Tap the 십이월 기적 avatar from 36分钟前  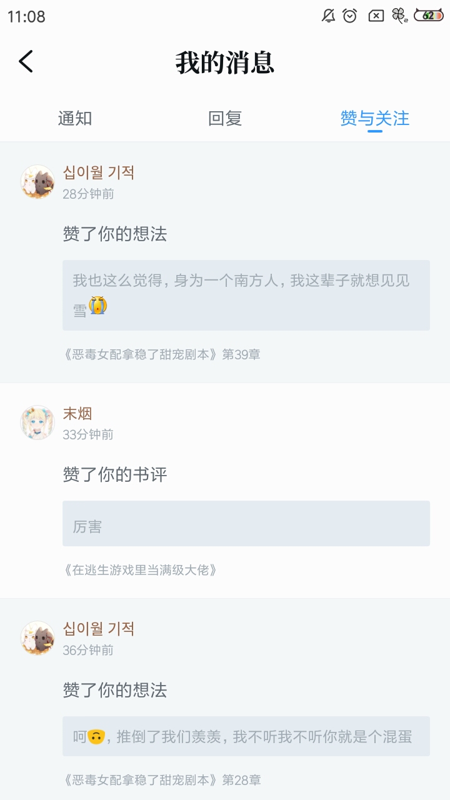[x=37, y=638]
